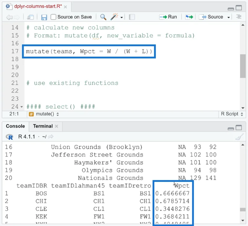
Task: Click the '# Format: mutate(df' comment line
Action: tap(110, 35)
